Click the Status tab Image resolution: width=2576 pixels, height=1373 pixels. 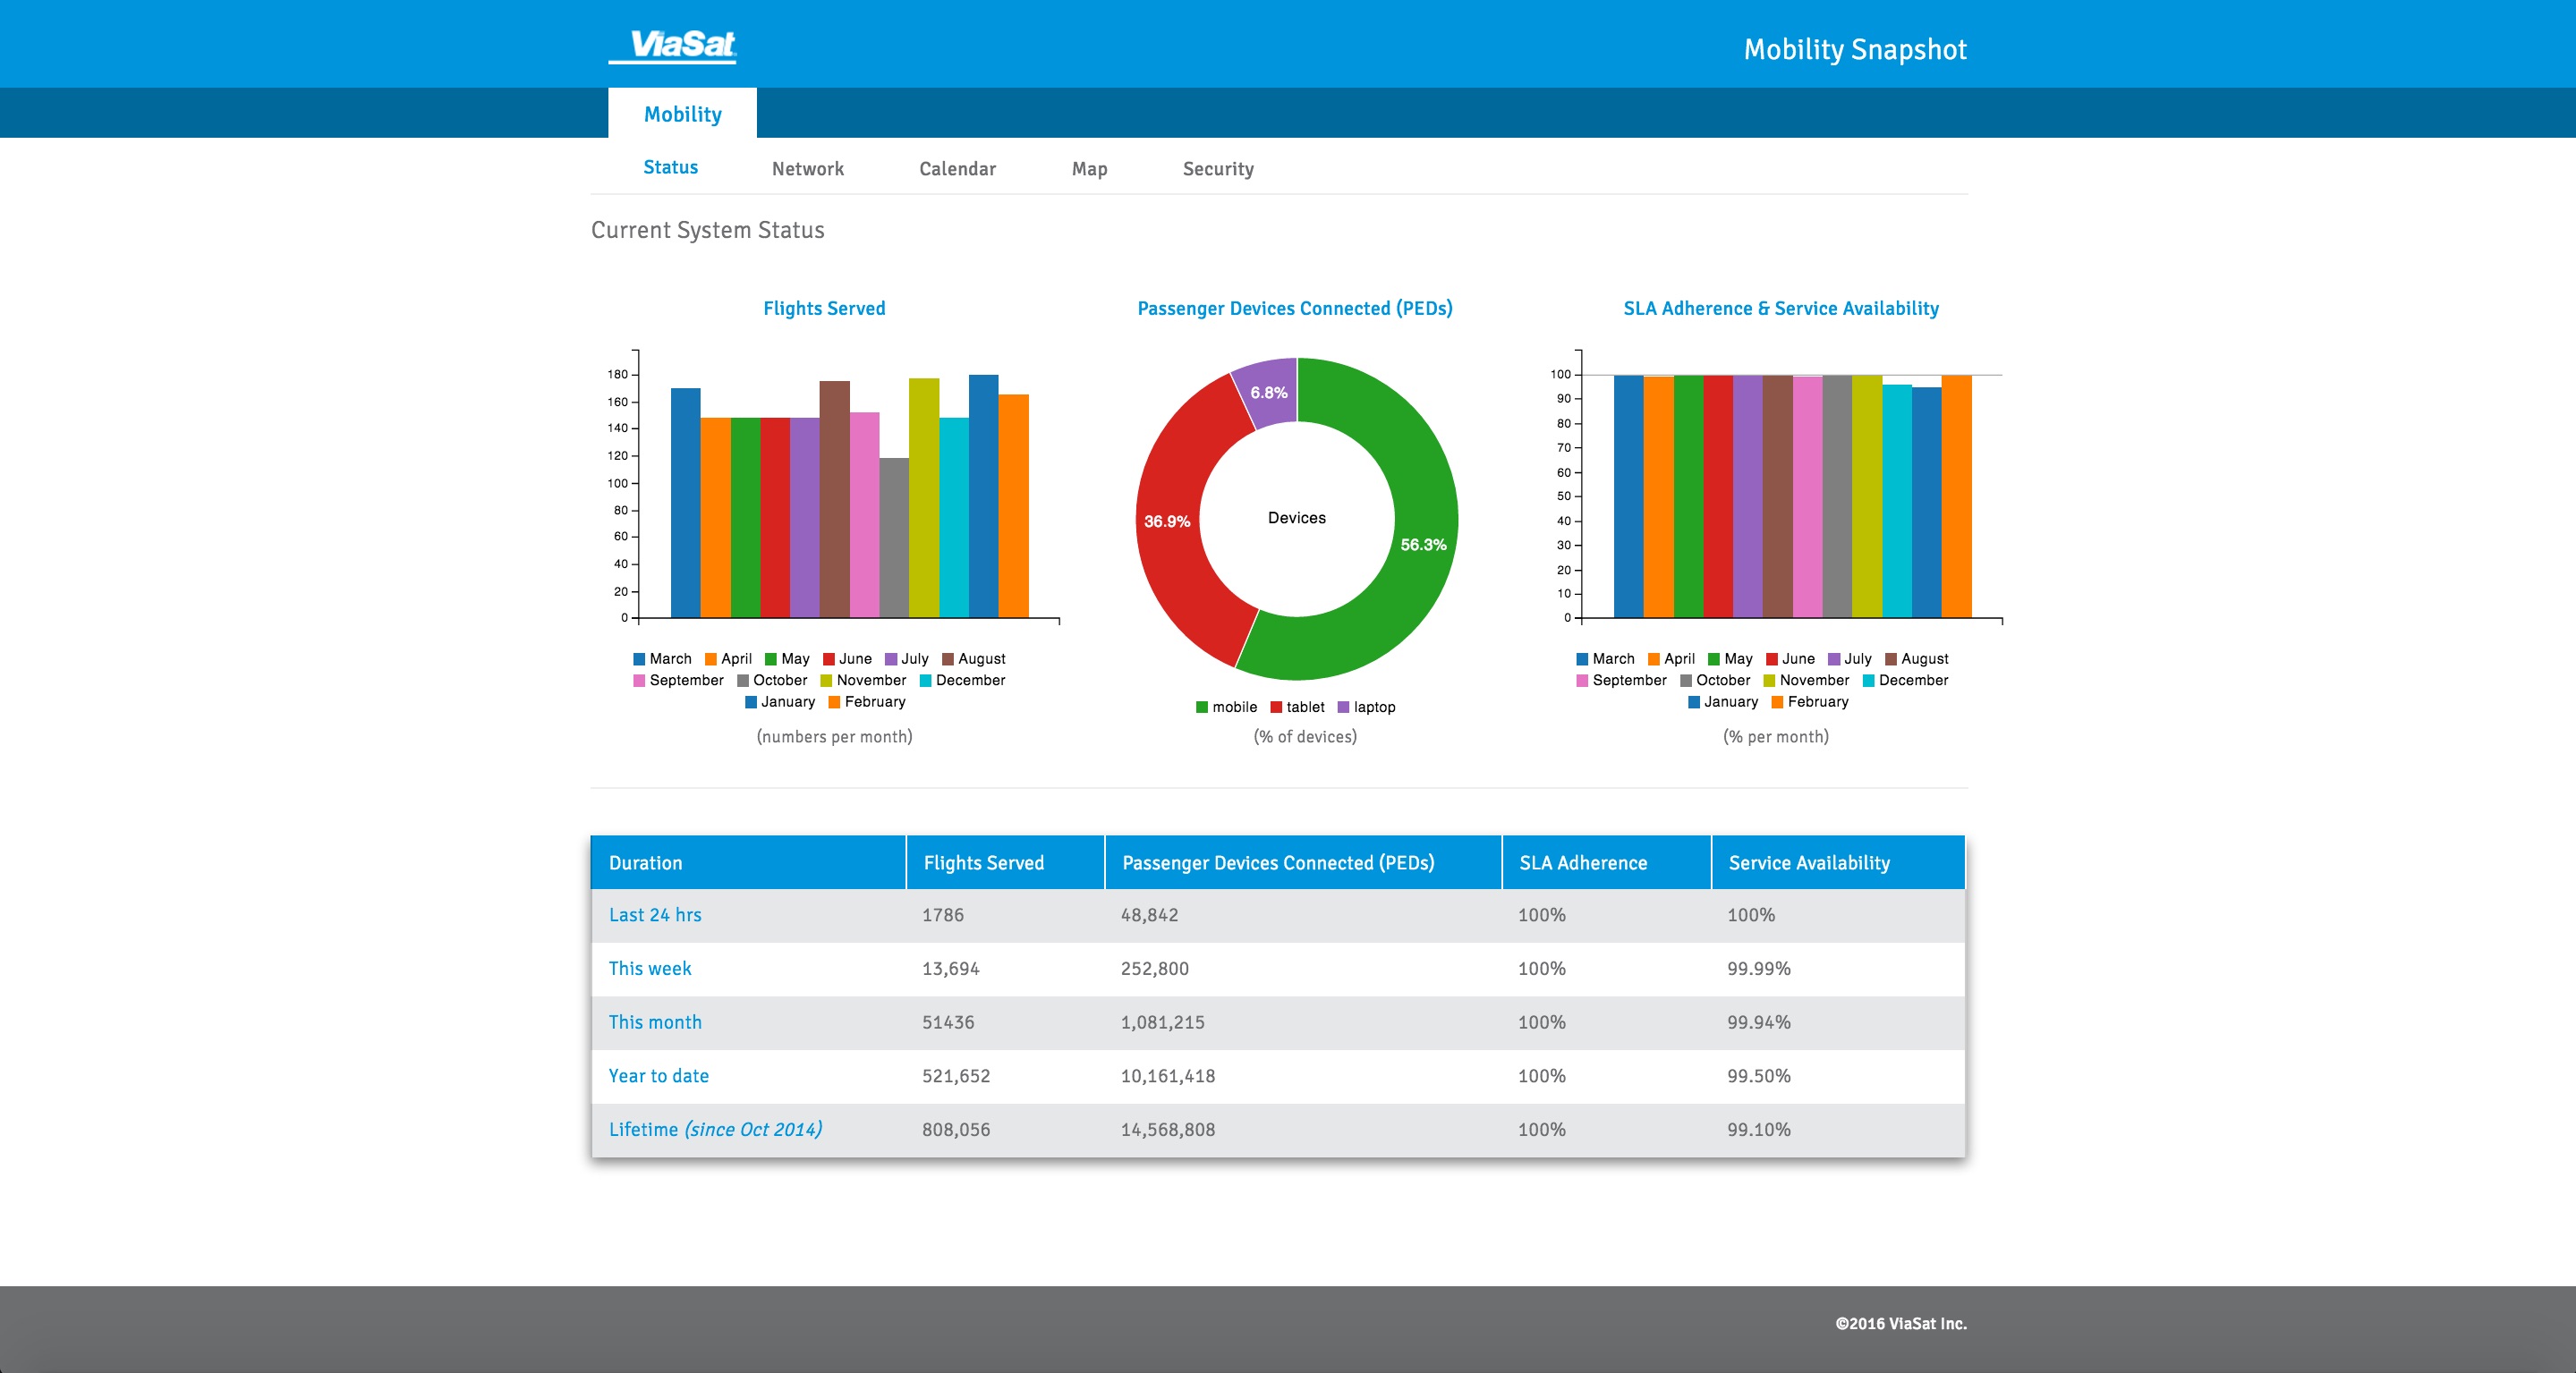[x=670, y=167]
